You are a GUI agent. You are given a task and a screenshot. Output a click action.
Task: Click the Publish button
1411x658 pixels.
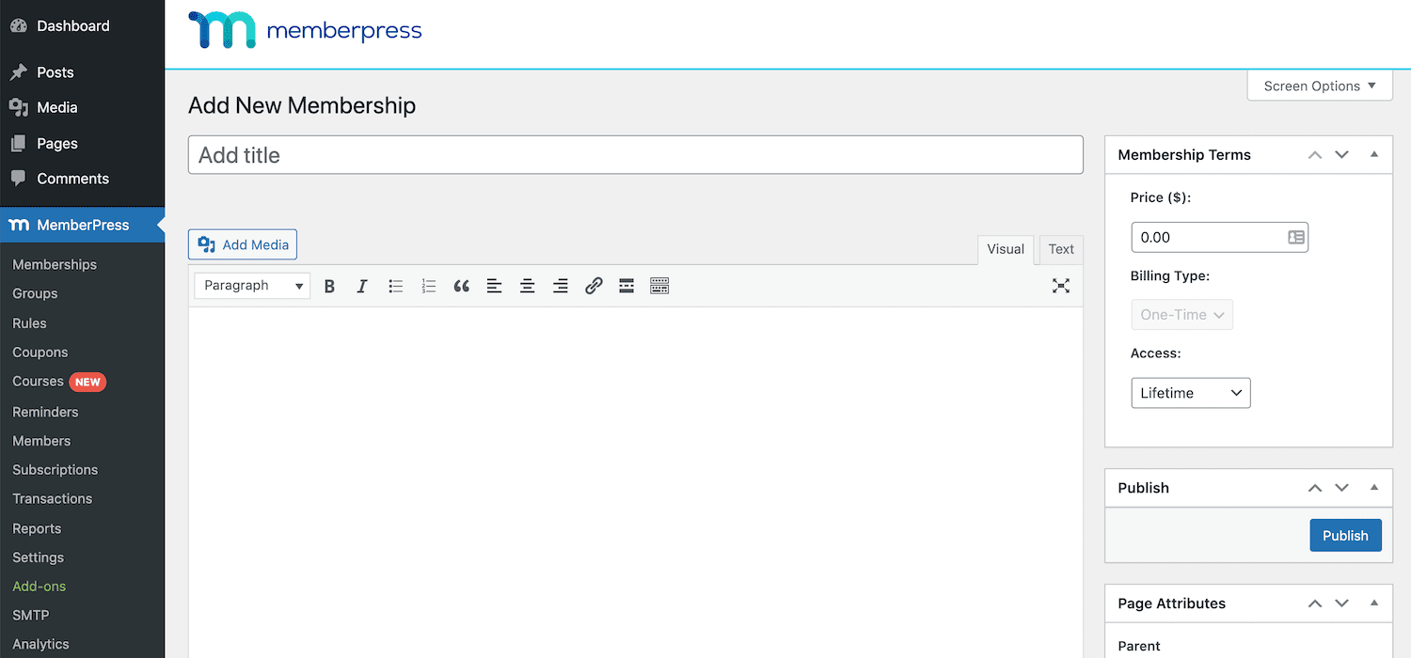[1345, 535]
